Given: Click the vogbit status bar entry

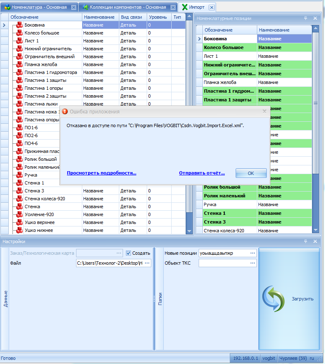Looking at the screenshot, I should pos(268,358).
